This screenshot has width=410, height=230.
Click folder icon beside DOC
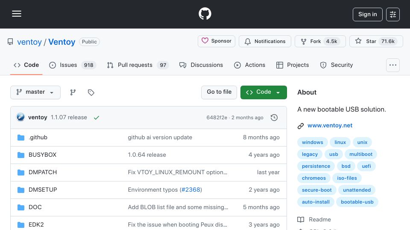tap(21, 207)
